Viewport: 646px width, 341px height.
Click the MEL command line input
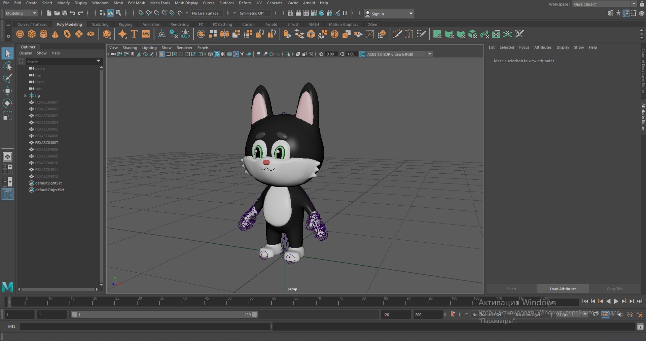[x=145, y=327]
